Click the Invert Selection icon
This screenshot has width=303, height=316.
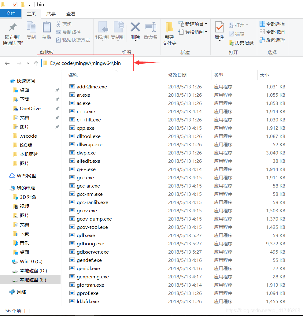(262, 40)
